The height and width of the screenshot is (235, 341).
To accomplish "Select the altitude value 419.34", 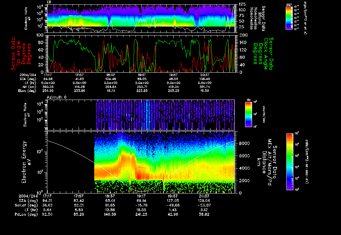I will (x=173, y=87).
